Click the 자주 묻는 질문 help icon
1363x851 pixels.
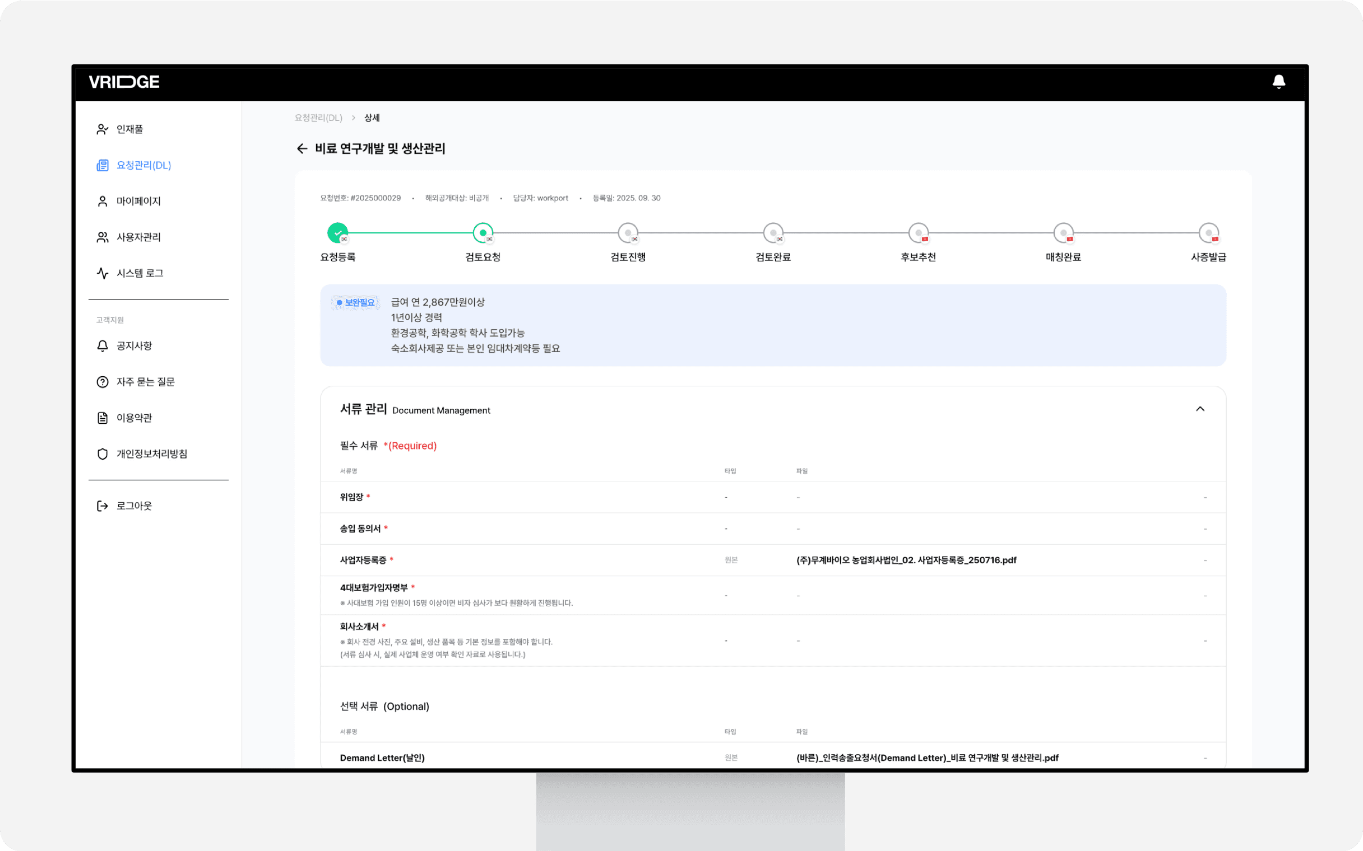tap(102, 382)
